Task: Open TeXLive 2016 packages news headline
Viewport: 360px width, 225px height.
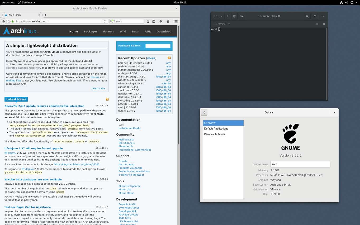Action: pyautogui.click(x=33, y=179)
